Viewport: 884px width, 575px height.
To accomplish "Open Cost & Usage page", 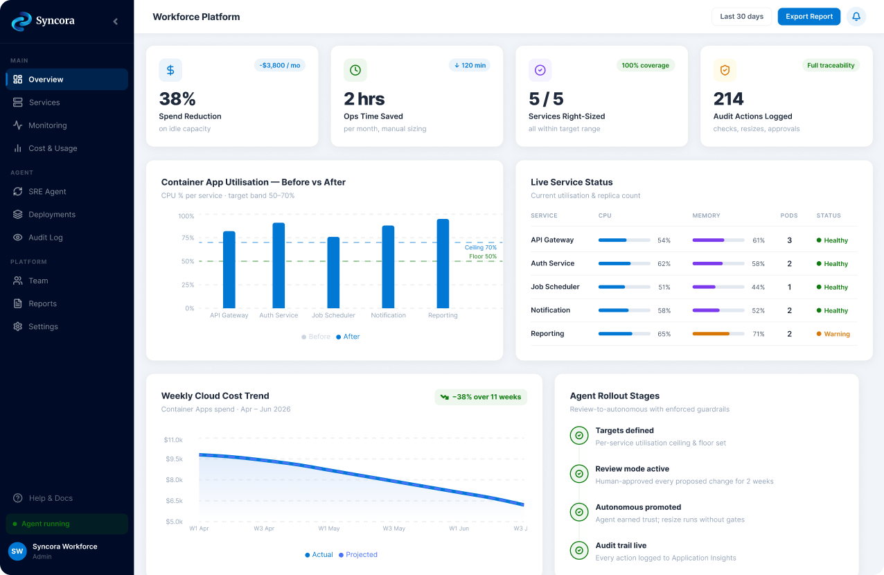I will click(67, 148).
